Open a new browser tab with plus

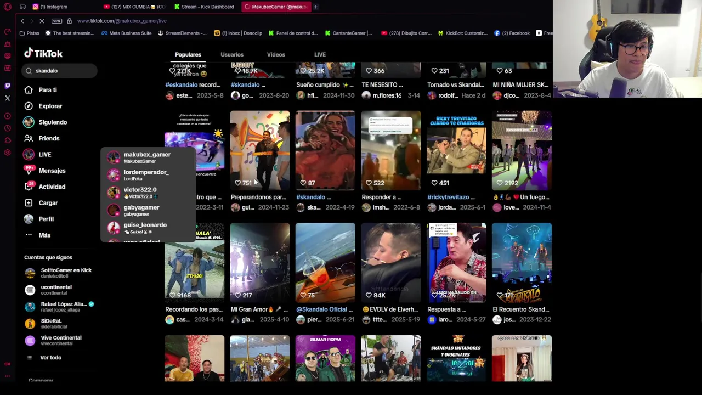coord(316,7)
